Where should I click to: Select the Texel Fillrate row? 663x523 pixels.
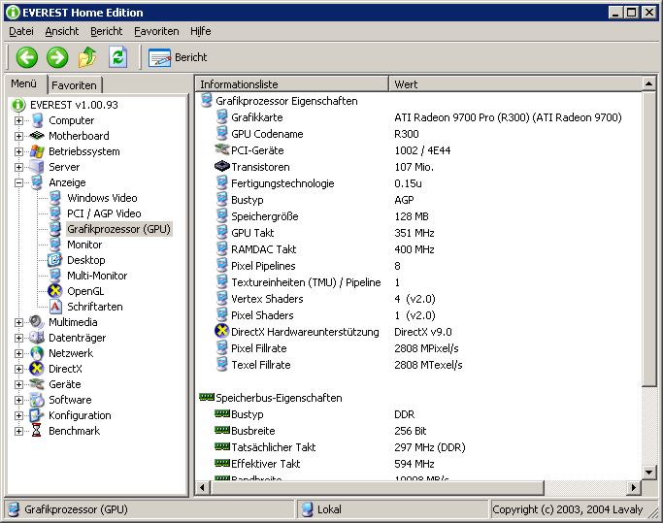pyautogui.click(x=418, y=365)
